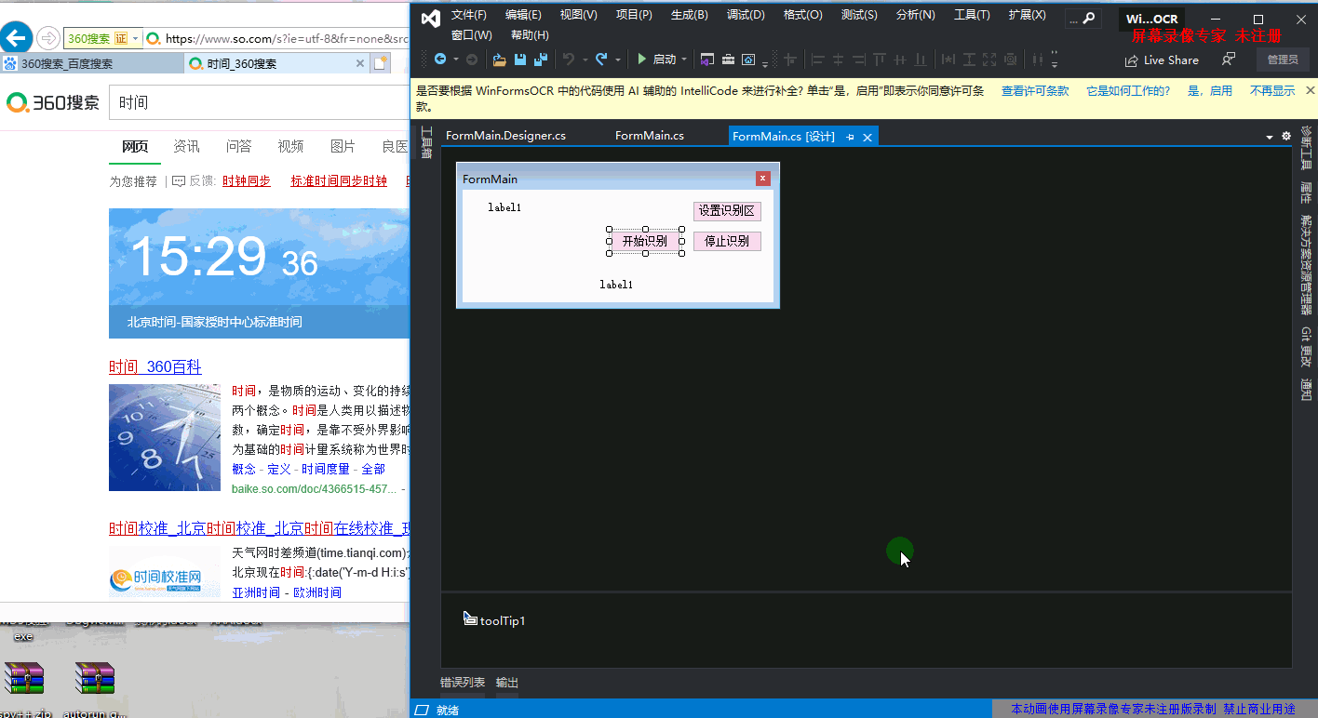Click the Visual Studio search magnifier box
The width and height of the screenshot is (1318, 718).
[x=1083, y=19]
